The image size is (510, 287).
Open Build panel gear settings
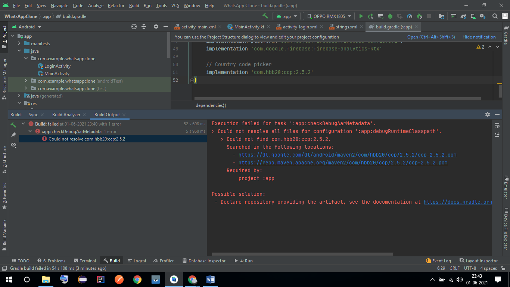click(x=487, y=114)
